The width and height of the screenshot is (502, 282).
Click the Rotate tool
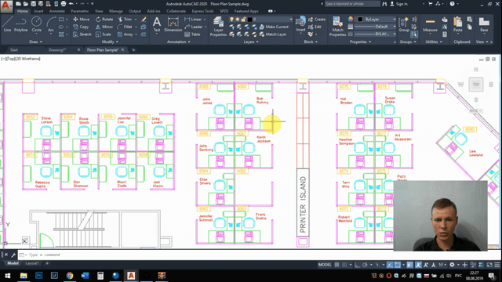(x=104, y=19)
